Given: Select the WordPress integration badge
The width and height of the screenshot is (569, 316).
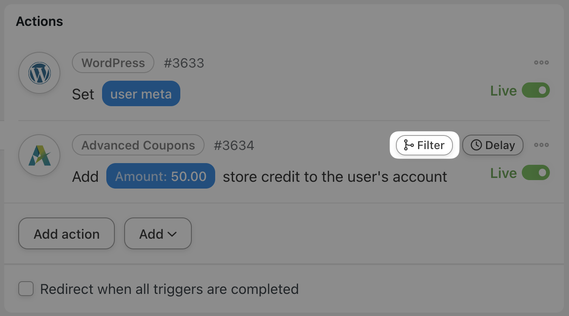Looking at the screenshot, I should click(113, 63).
